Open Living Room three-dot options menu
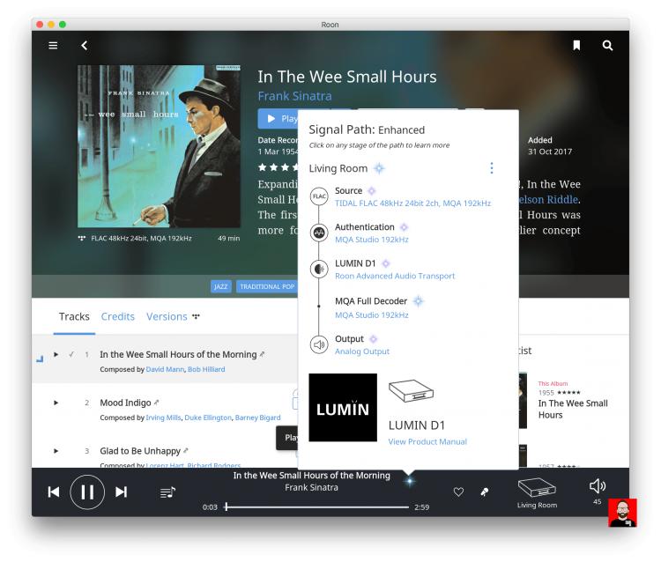 tap(492, 168)
